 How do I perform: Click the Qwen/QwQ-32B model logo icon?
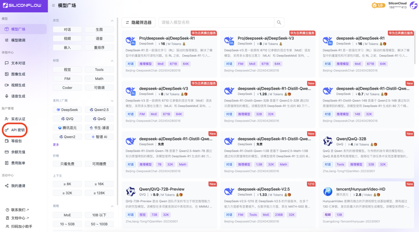point(327,141)
